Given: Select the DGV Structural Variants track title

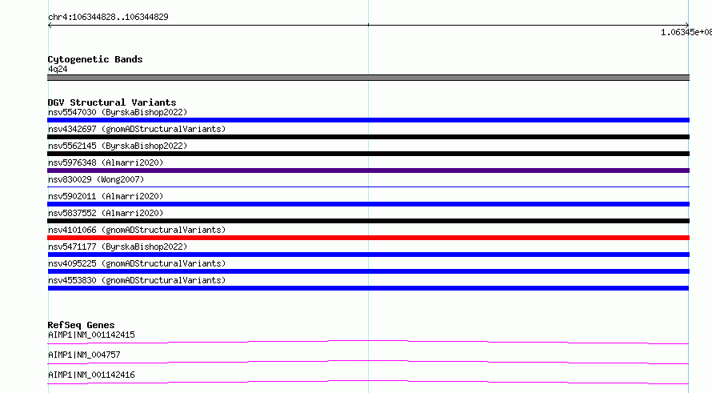Looking at the screenshot, I should tap(112, 102).
